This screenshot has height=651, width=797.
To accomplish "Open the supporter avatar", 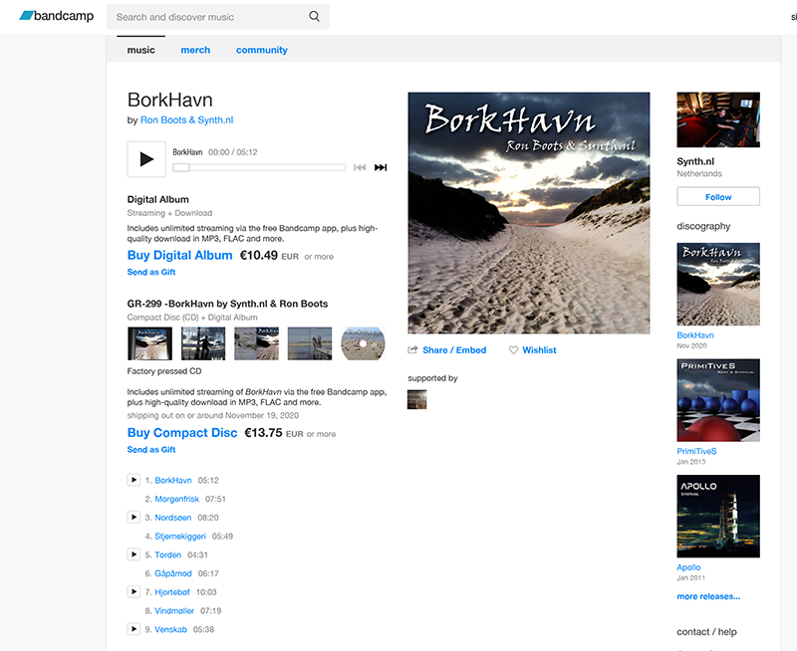I will [416, 399].
